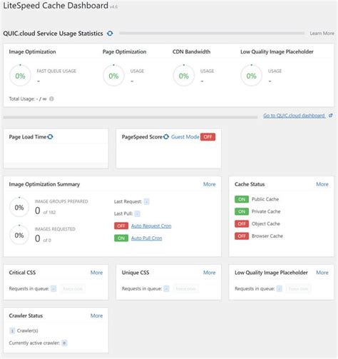Click Crawler(s) count badge
Image resolution: width=338 pixels, height=359 pixels.
coord(12,330)
